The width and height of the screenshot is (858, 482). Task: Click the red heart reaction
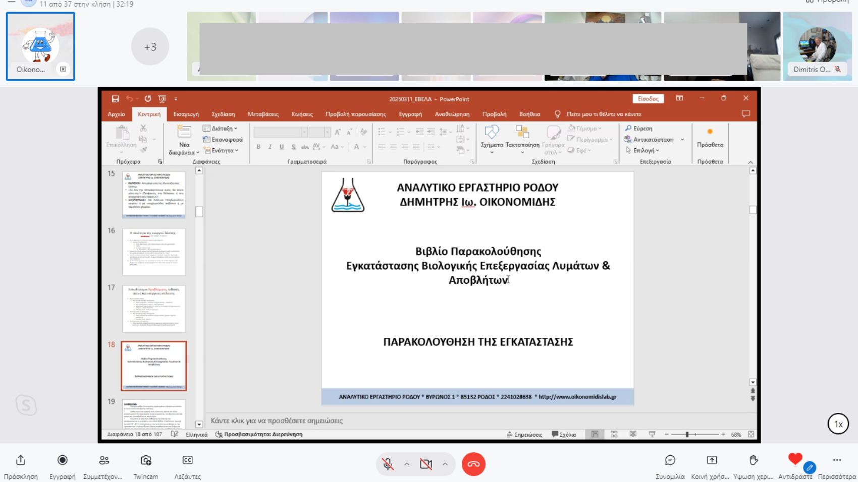coord(795,459)
